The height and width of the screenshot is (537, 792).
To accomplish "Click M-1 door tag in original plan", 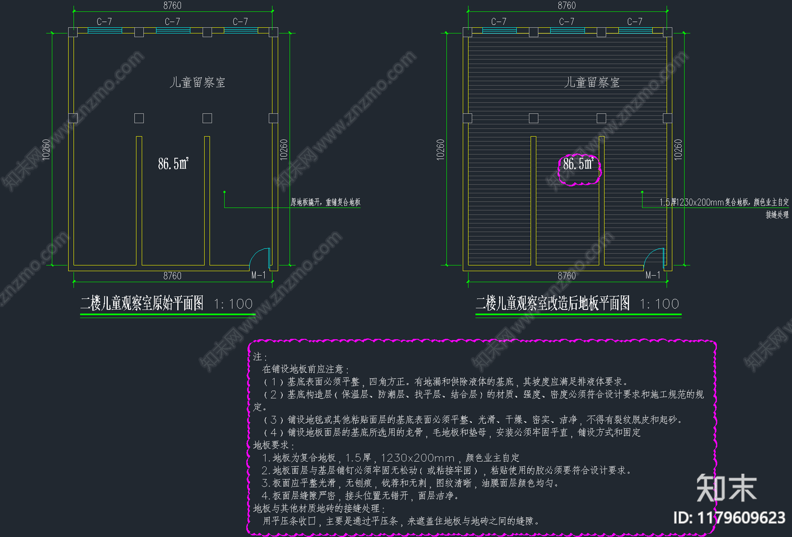I will 258,275.
